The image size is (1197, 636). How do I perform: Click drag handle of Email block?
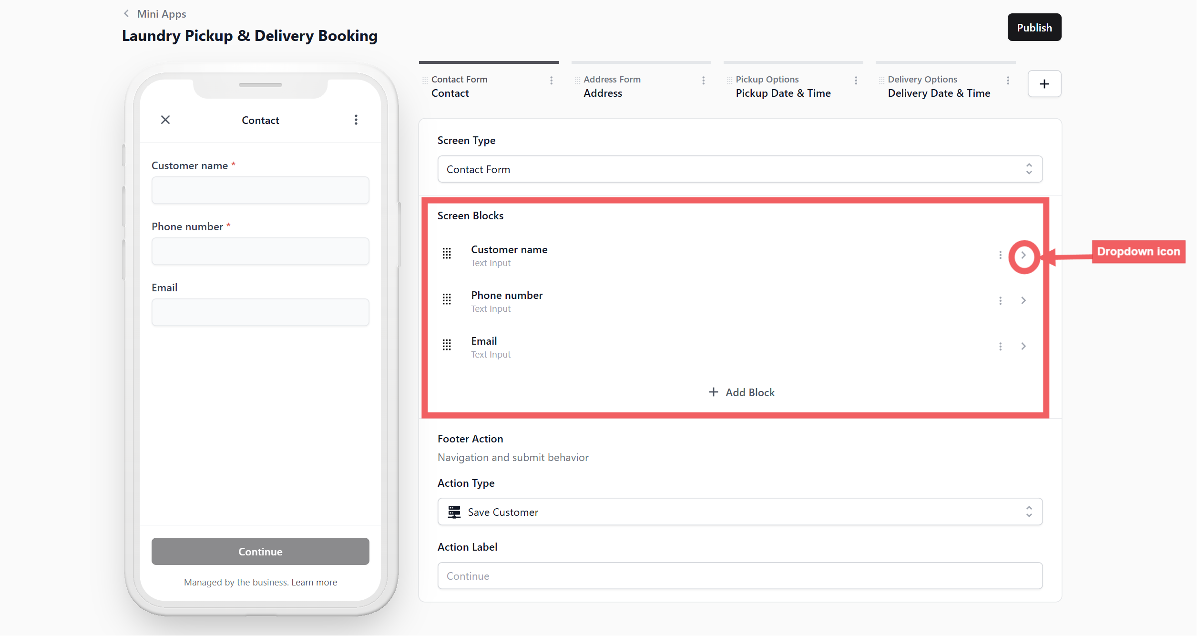pyautogui.click(x=447, y=345)
